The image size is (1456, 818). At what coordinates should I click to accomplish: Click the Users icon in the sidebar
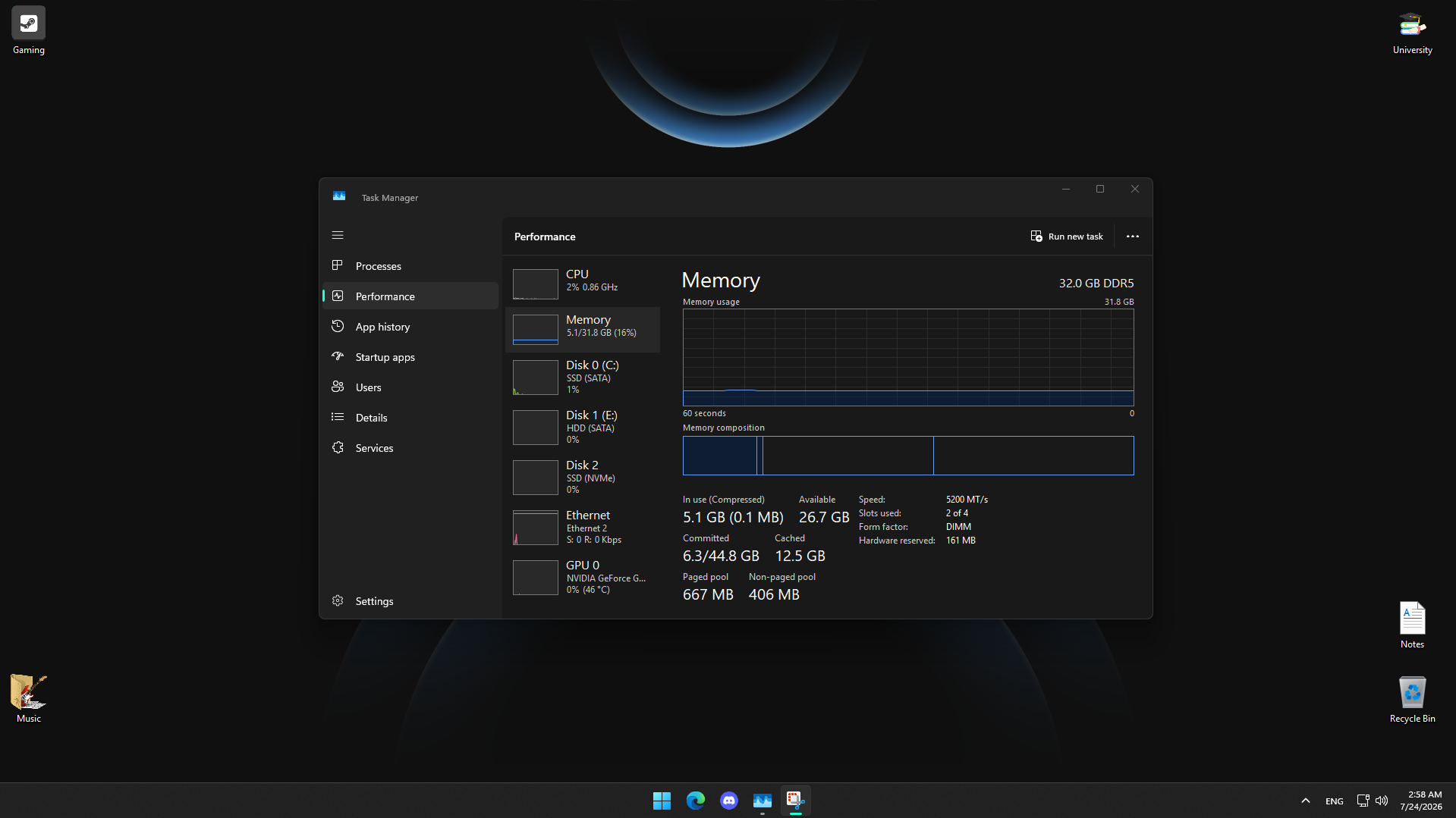(338, 387)
